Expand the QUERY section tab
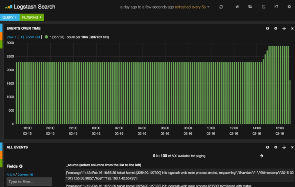Screen dimensions: 295x187 [10, 17]
